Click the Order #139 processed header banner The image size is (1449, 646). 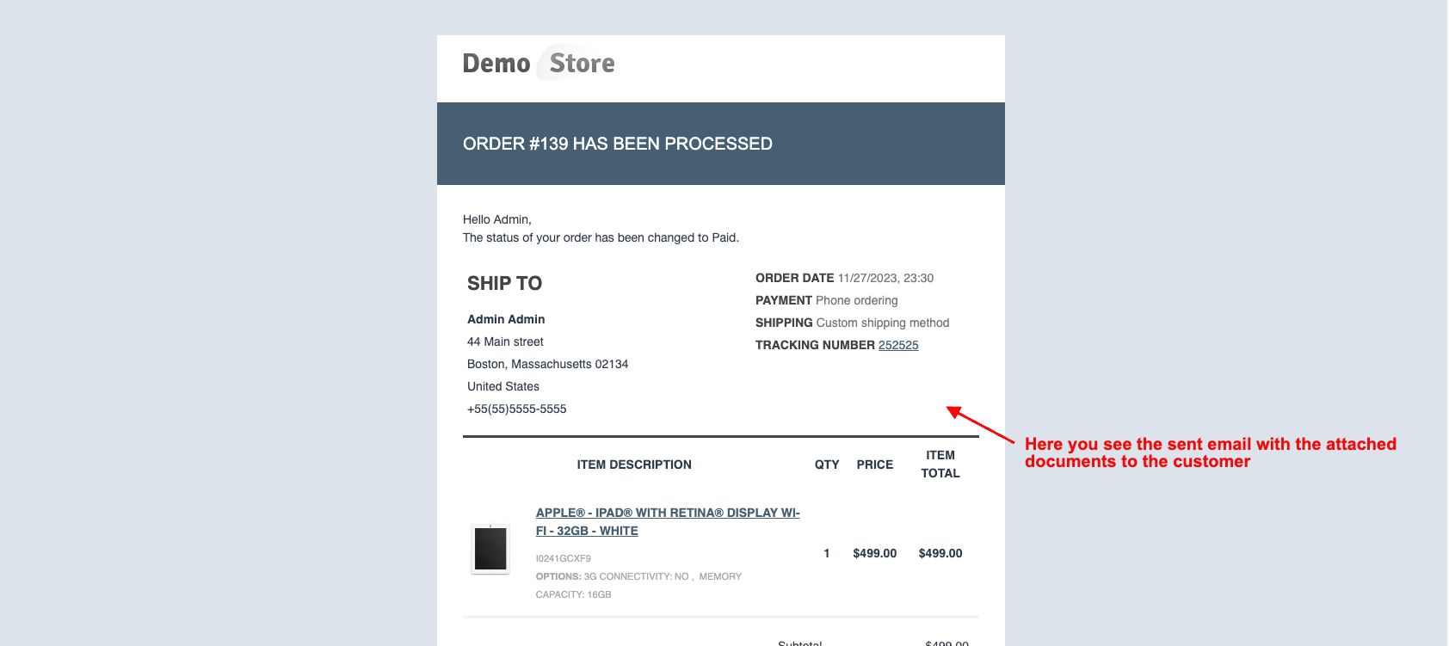click(617, 144)
